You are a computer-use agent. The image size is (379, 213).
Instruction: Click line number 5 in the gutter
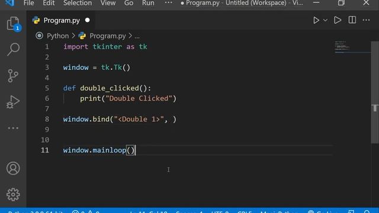47,88
